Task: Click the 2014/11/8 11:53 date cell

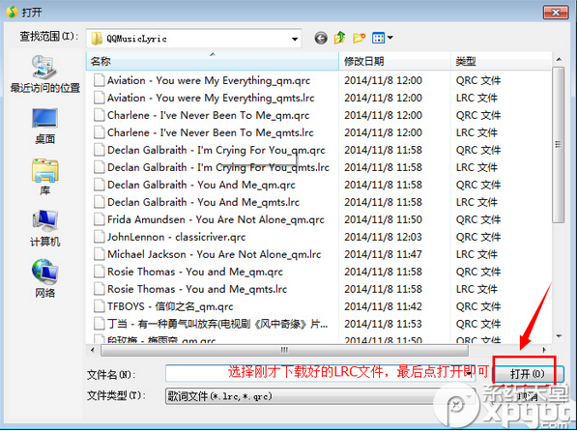Action: 383,324
